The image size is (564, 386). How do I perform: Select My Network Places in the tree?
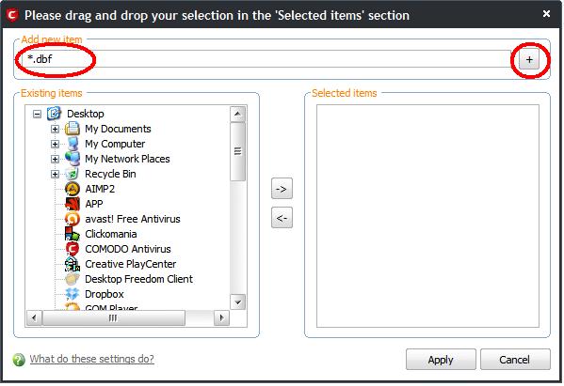pos(127,159)
